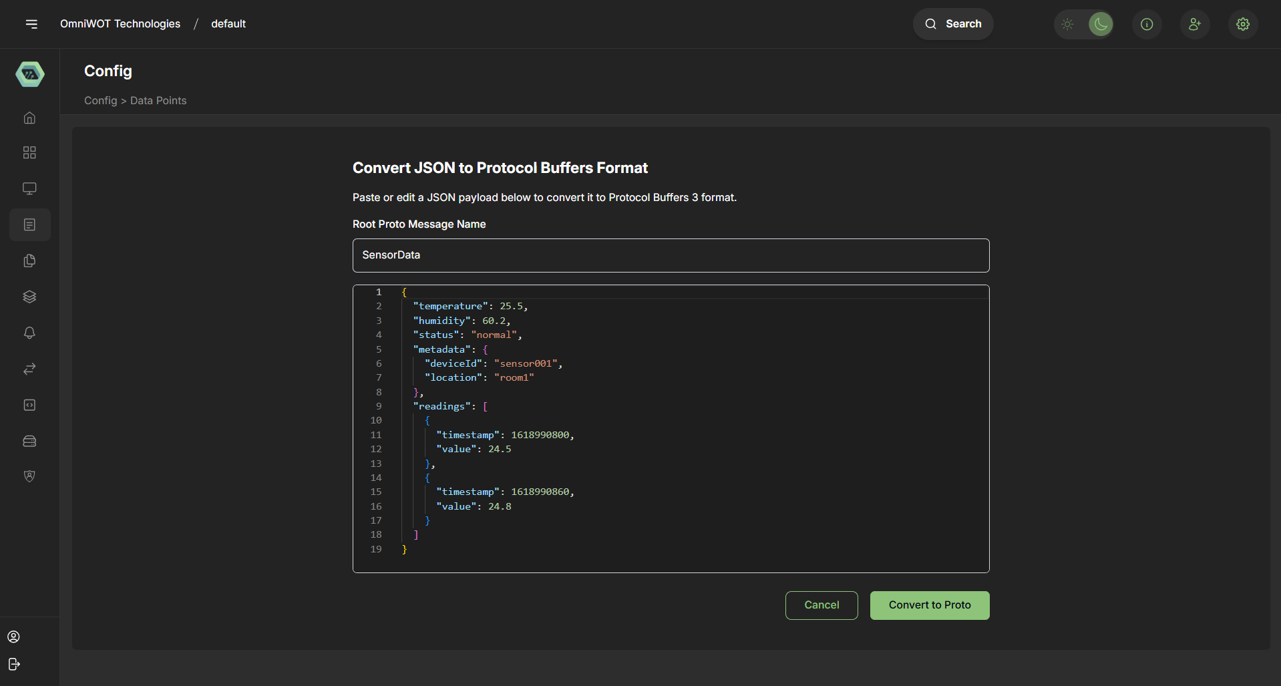Open the Code snippet icon in sidebar
1281x686 pixels.
point(29,405)
